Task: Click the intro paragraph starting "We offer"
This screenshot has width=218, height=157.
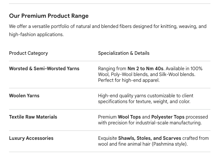Action: tap(108, 27)
